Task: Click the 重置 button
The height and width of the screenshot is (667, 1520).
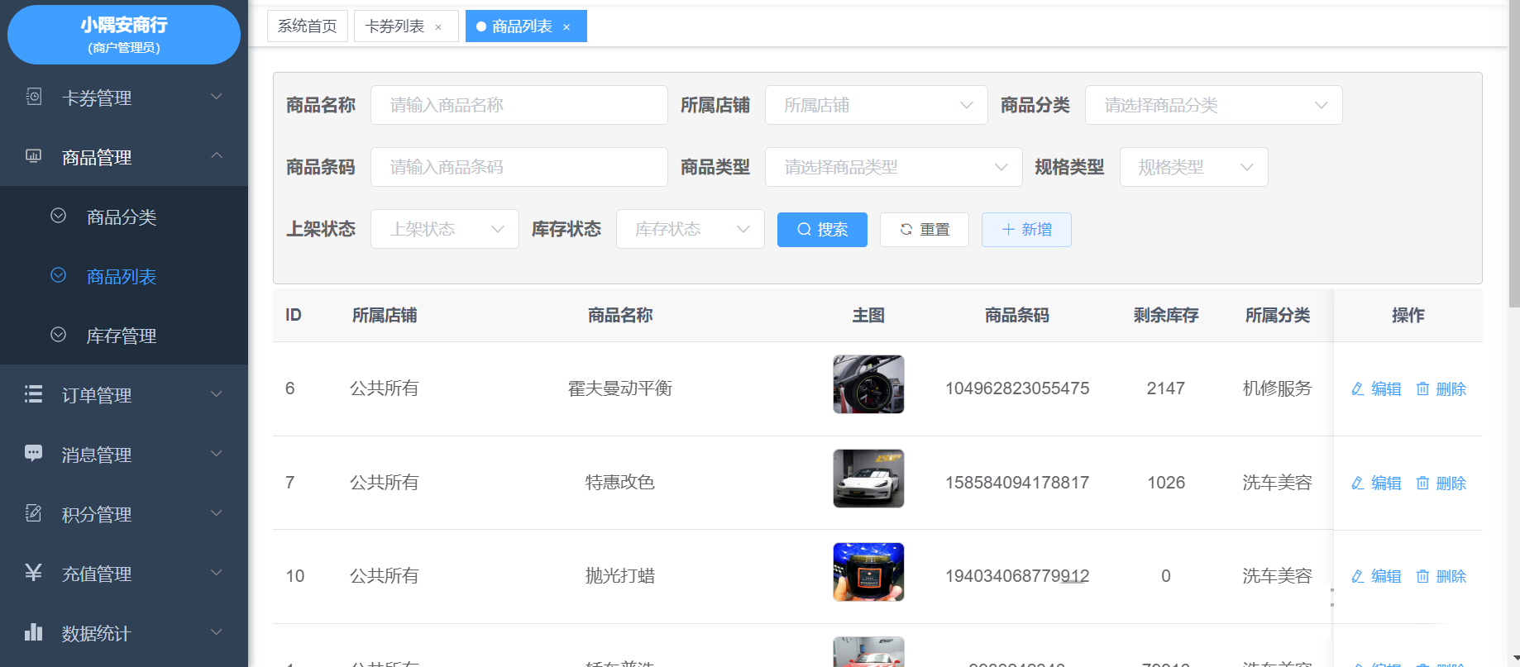Action: pos(924,230)
